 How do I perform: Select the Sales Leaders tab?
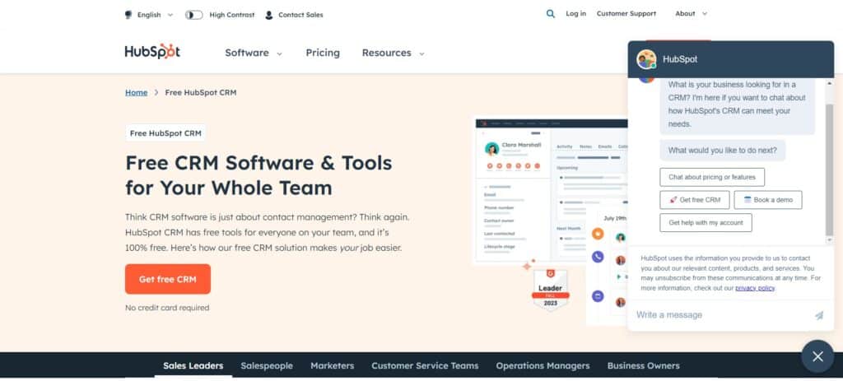(x=193, y=366)
